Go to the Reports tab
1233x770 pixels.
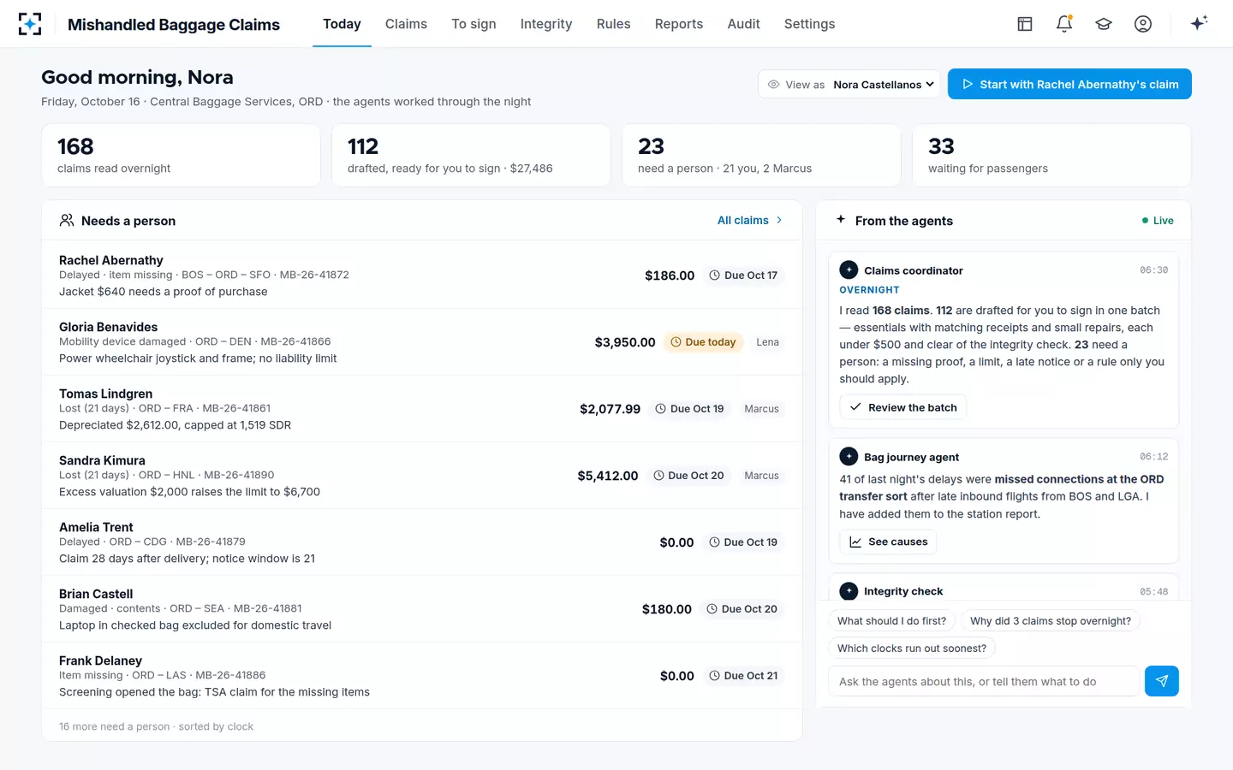679,24
